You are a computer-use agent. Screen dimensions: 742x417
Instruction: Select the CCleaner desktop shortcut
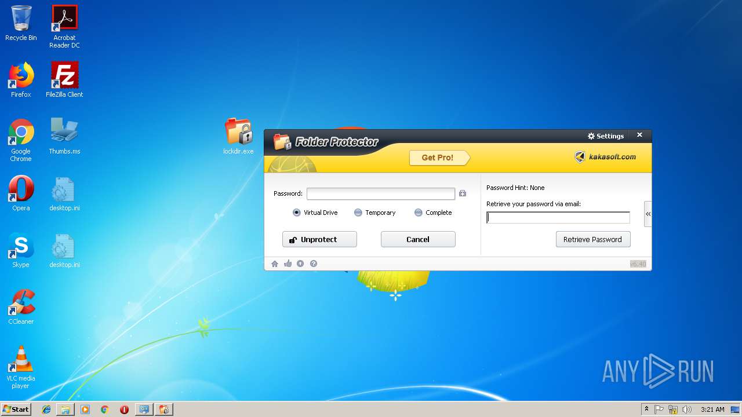(x=21, y=307)
